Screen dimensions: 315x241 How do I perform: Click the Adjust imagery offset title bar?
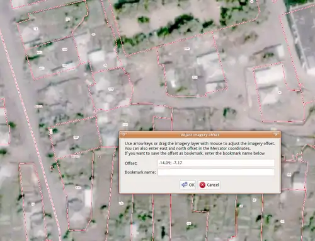(200, 134)
